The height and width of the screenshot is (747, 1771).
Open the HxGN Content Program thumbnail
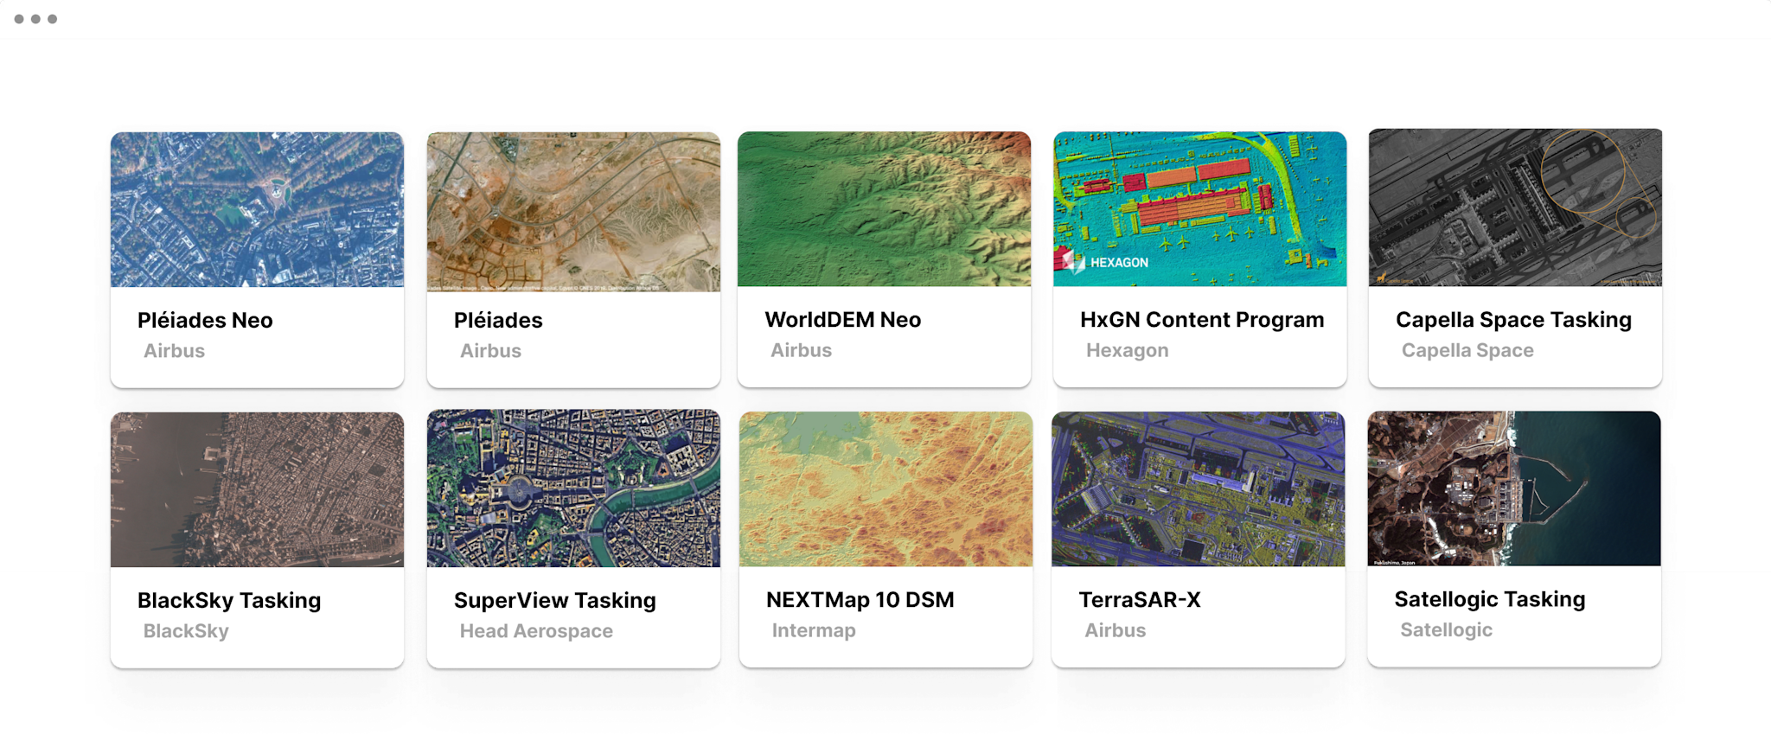click(1199, 208)
